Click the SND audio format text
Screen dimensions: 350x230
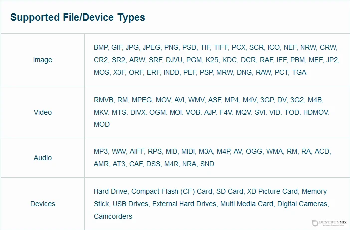207,164
